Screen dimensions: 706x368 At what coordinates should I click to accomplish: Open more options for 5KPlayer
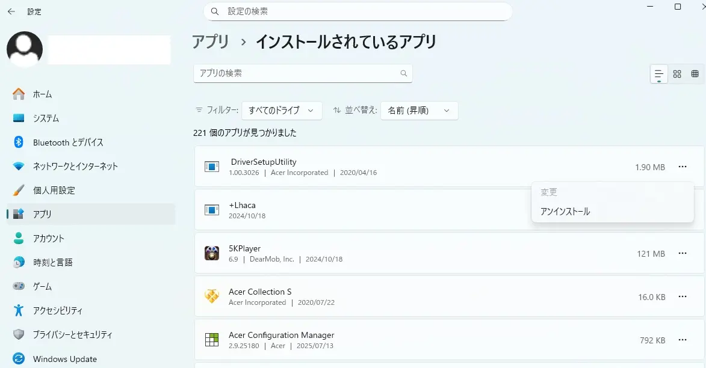(x=683, y=253)
